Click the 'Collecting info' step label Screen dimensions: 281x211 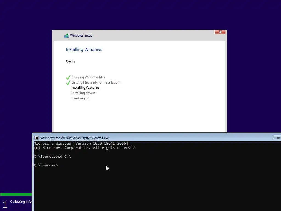click(x=21, y=202)
